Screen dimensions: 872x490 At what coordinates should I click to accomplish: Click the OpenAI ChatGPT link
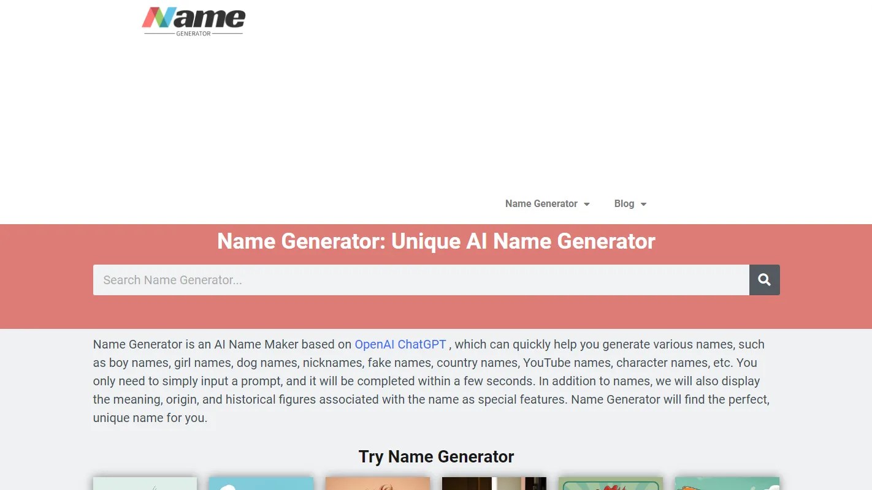400,344
